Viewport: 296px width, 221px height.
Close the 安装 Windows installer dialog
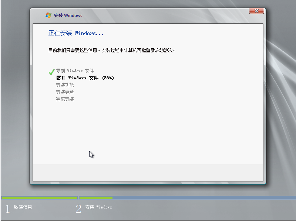256,11
